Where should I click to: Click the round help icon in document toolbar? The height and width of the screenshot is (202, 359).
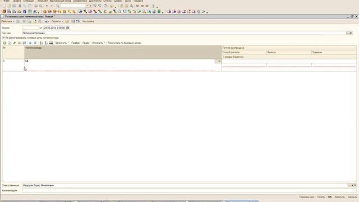coord(67,21)
